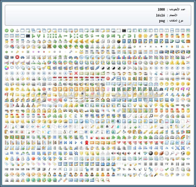The image size is (196, 187).
Task: Select the eye icon
Action: tap(49, 89)
